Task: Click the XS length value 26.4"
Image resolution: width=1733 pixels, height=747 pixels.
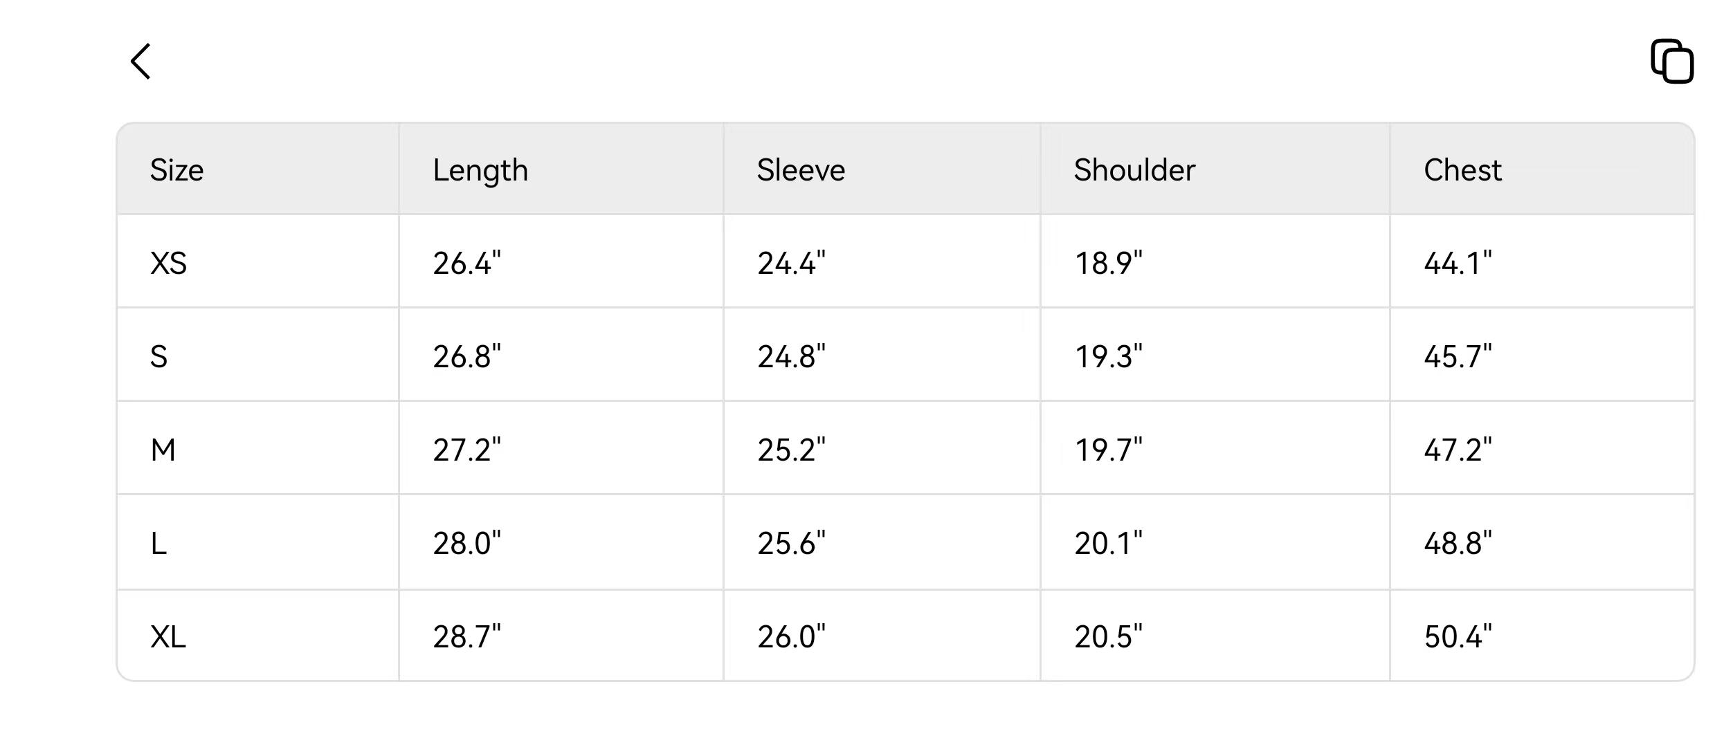Action: [466, 264]
